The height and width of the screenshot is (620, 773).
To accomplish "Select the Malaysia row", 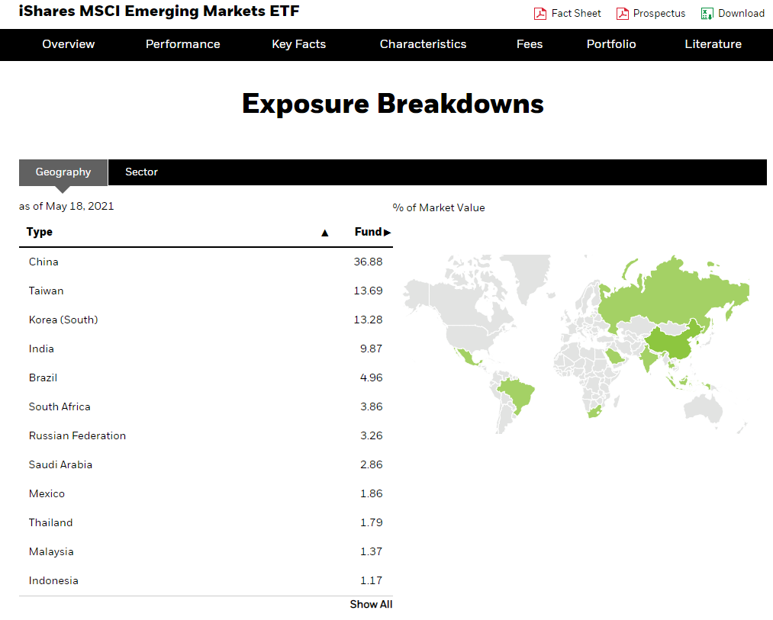I will (x=205, y=552).
